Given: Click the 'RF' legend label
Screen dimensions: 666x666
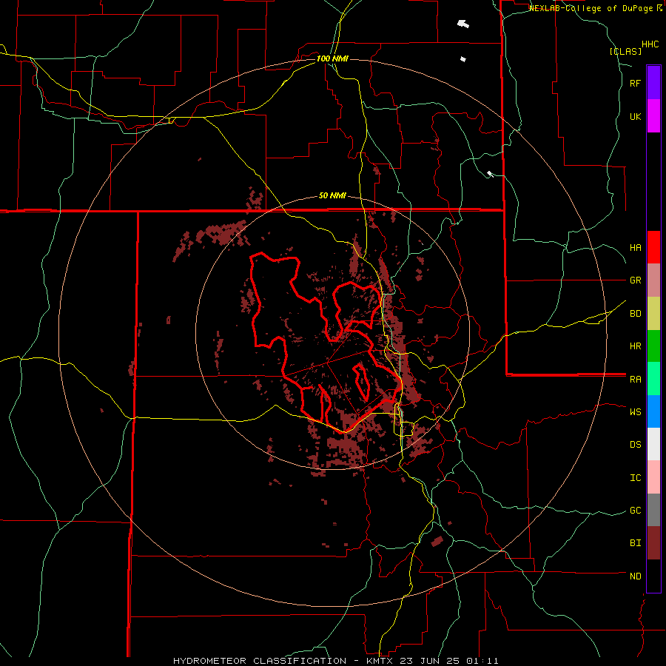Looking at the screenshot, I should pyautogui.click(x=635, y=83).
